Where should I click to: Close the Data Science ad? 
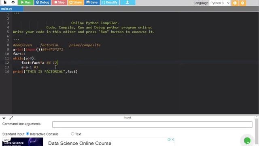pyautogui.click(x=173, y=140)
